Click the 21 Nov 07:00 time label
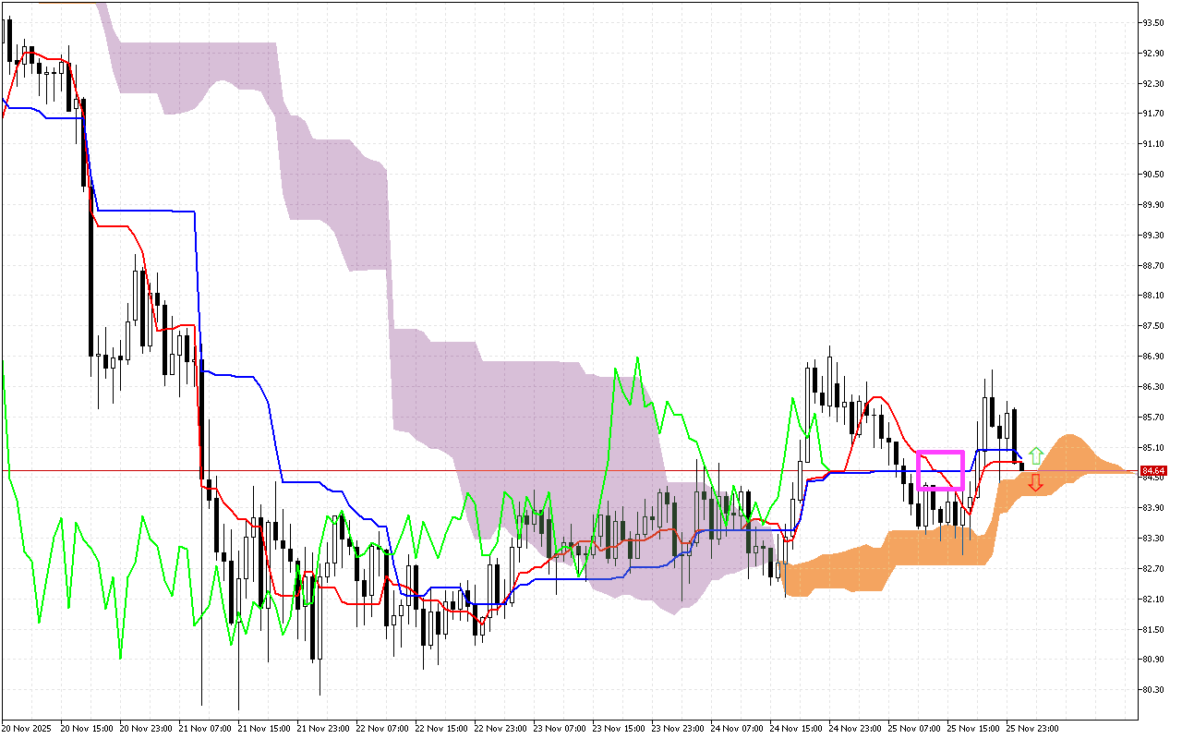This screenshot has width=1182, height=739. [206, 728]
